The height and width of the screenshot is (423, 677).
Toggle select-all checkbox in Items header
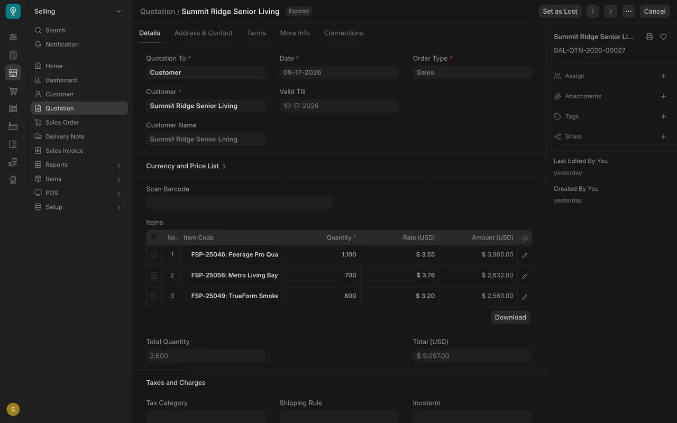tap(154, 237)
